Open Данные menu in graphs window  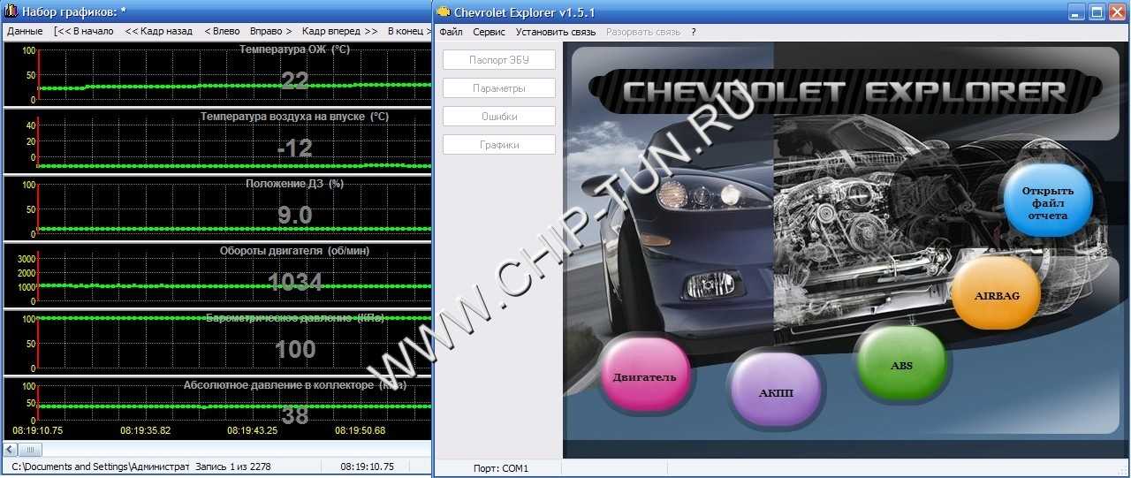point(25,31)
